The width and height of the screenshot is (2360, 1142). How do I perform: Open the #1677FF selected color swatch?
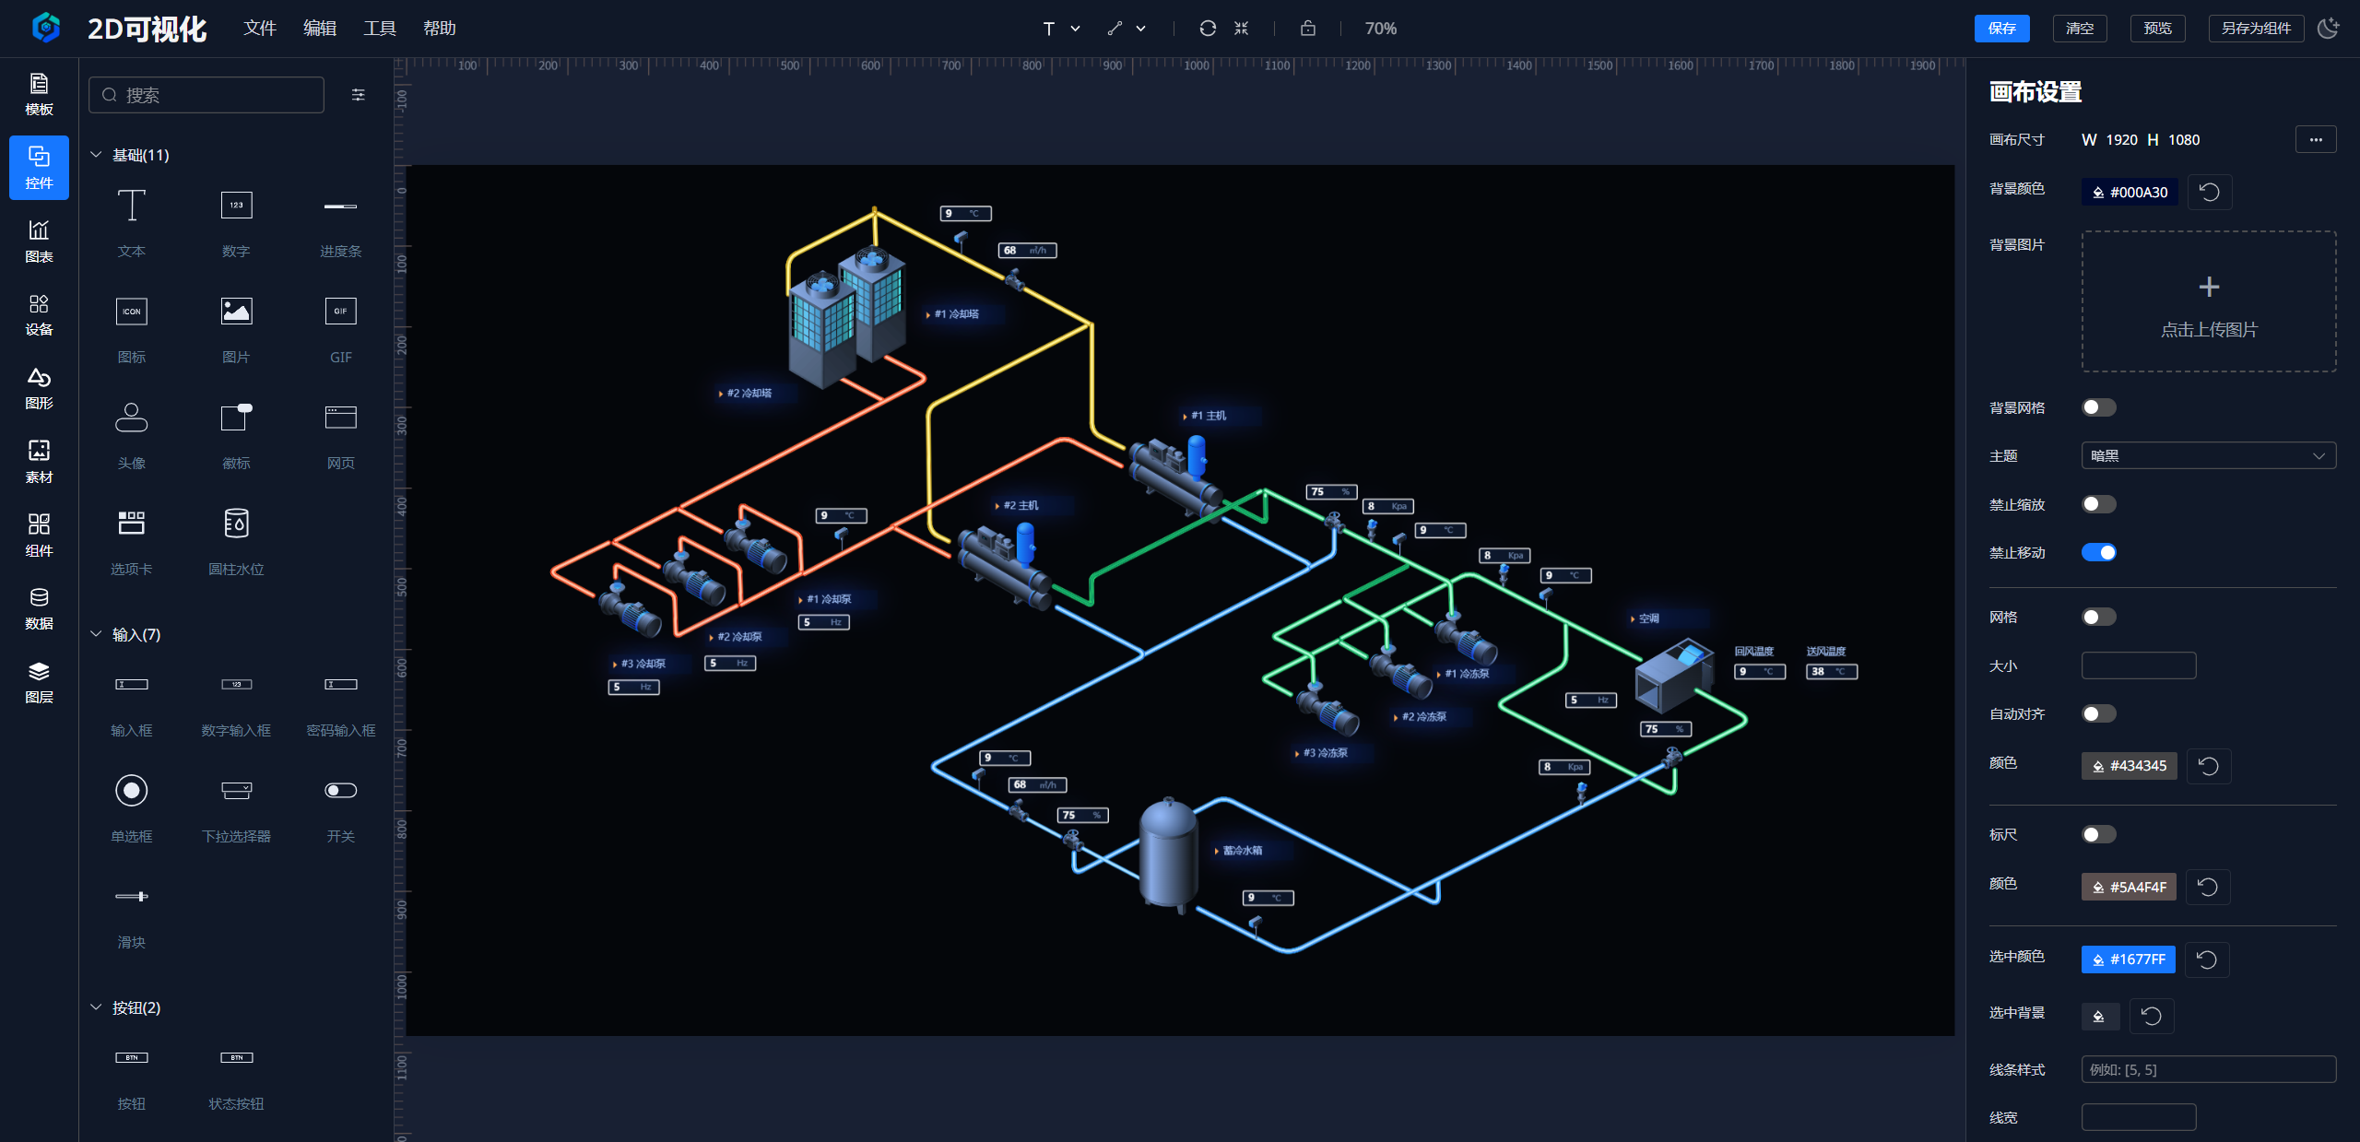pyautogui.click(x=2128, y=959)
